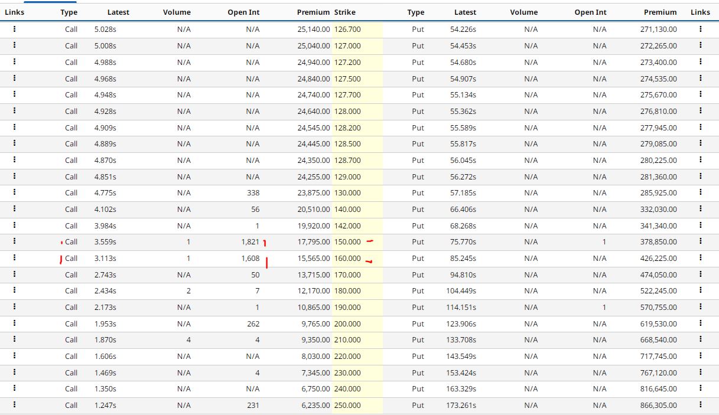Open right links menu for 127.000 put row
719x415 pixels.
coord(700,45)
